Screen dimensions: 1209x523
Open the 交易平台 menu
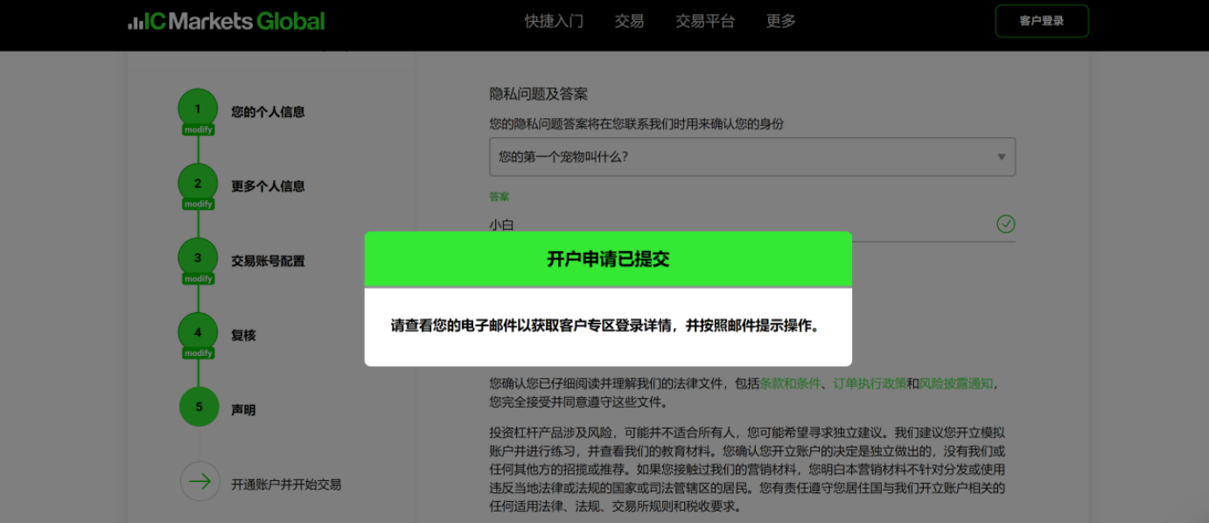point(705,21)
